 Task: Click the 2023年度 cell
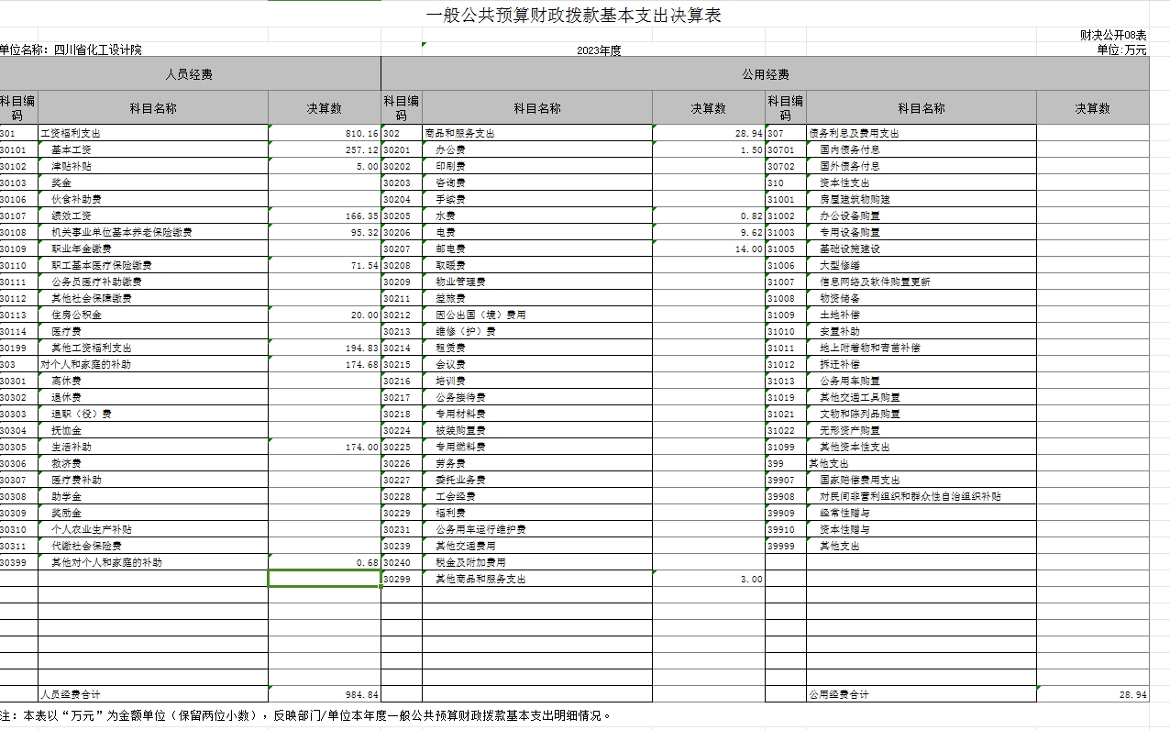[599, 50]
